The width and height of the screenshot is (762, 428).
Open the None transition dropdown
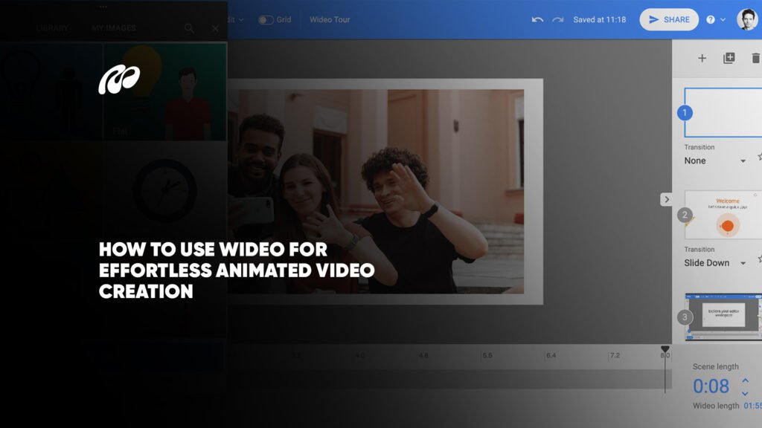(714, 160)
